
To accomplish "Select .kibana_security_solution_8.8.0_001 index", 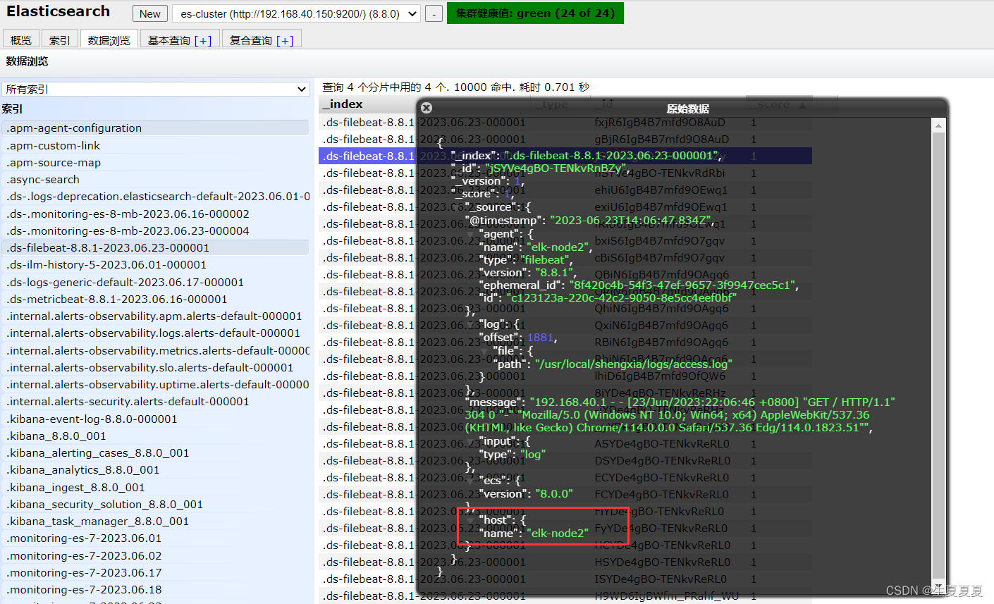I will click(156, 504).
